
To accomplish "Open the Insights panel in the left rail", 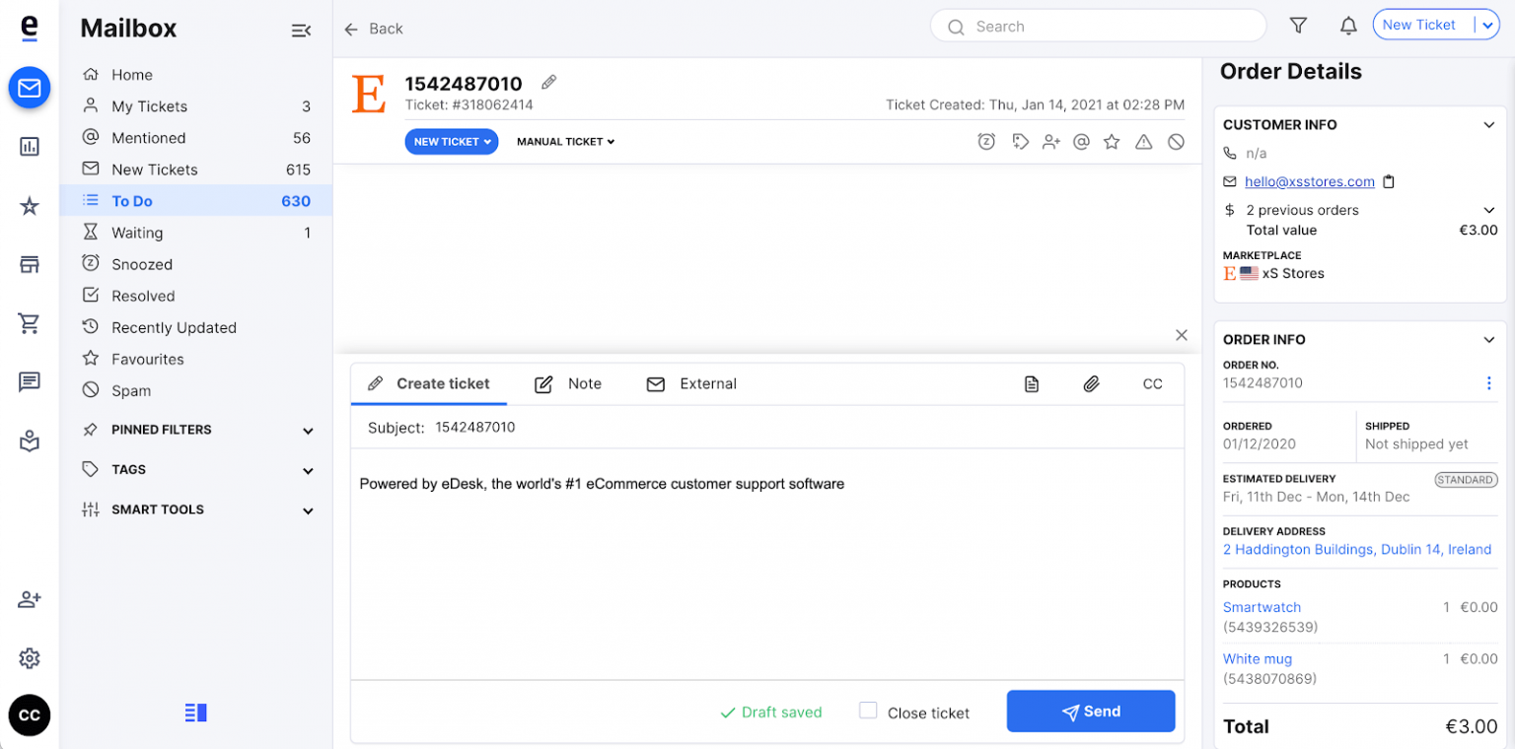I will (29, 146).
